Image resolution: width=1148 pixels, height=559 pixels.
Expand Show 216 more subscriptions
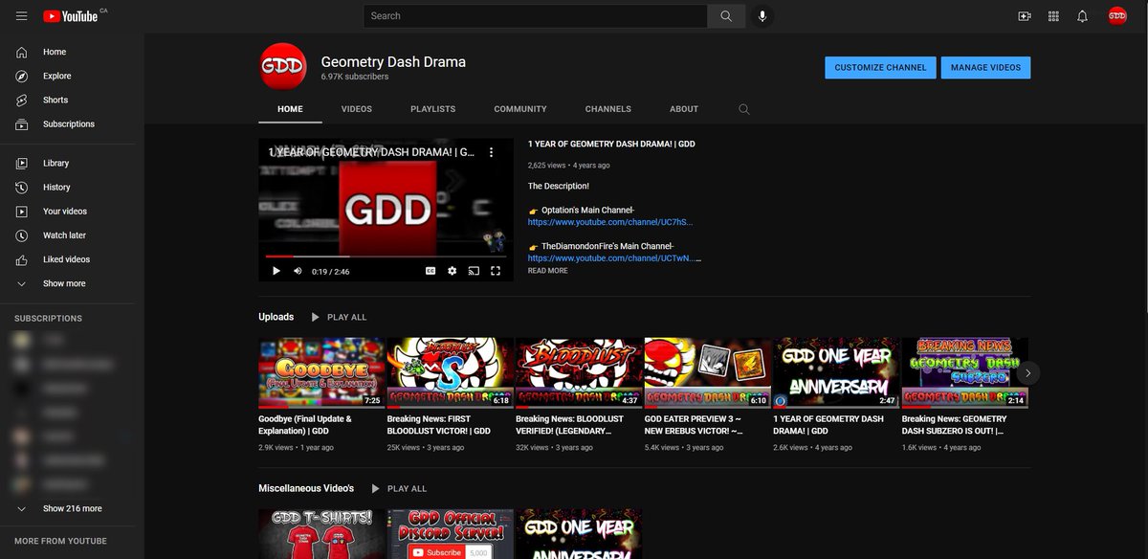coord(72,508)
